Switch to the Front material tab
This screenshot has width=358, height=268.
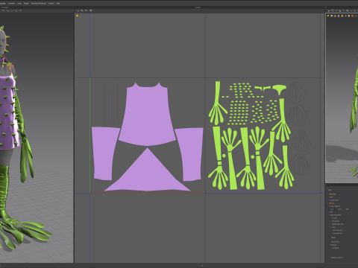click(x=332, y=209)
